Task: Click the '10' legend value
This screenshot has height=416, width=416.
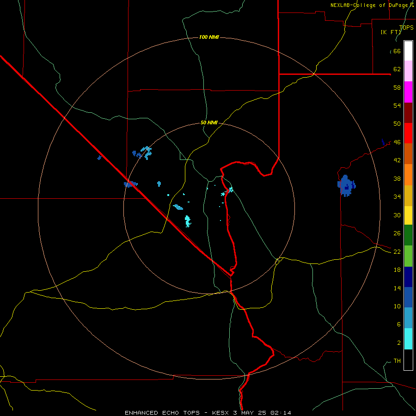Action: (397, 306)
